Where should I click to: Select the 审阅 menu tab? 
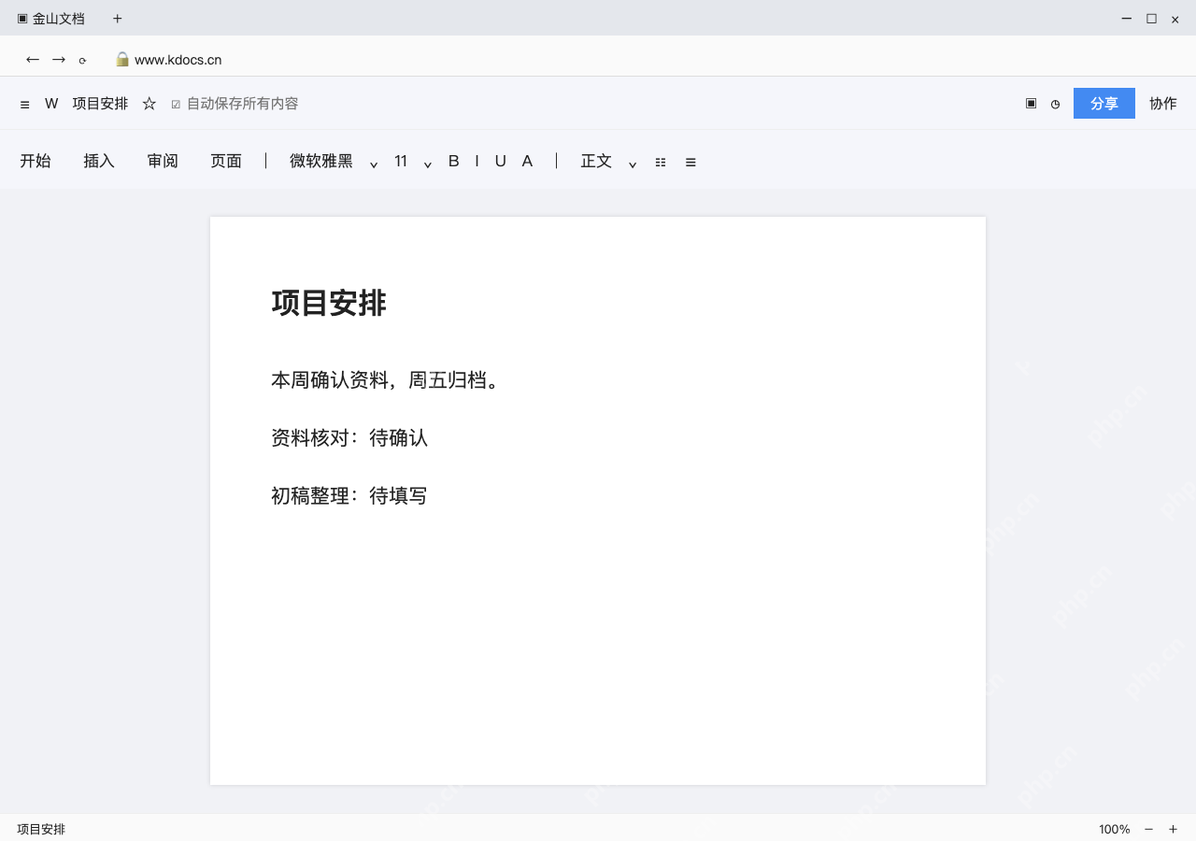pos(163,161)
